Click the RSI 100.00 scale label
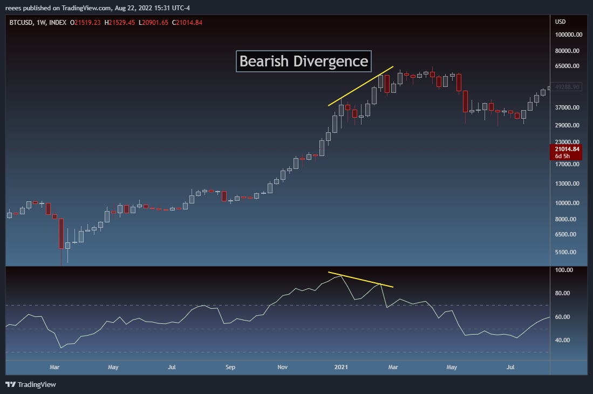This screenshot has height=394, width=593. coord(564,270)
